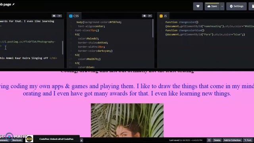This screenshot has width=254, height=143.
Task: Click the Delete button in footer
Action: pyautogui.click(x=217, y=140)
